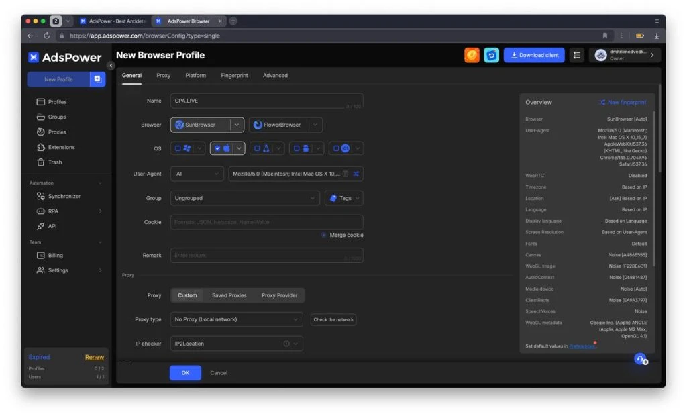The height and width of the screenshot is (416, 687).
Task: Click the Download client button
Action: (534, 55)
